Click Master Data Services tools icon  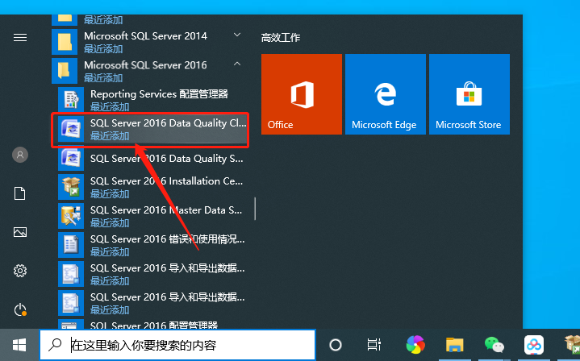coord(71,216)
